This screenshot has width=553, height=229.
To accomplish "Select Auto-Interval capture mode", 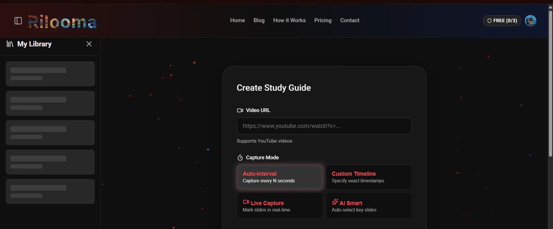I will [280, 177].
